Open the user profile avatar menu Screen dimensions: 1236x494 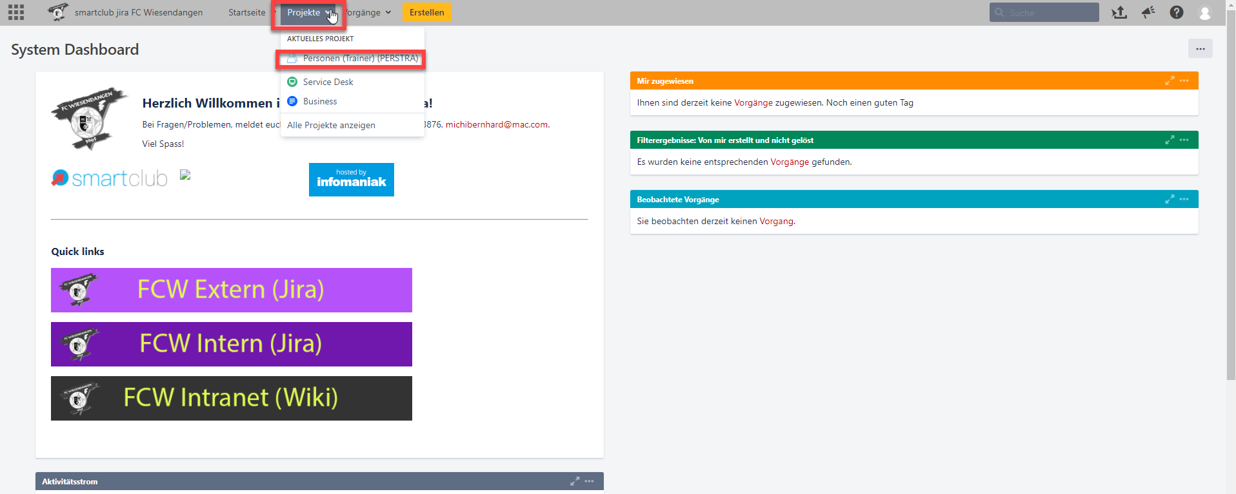point(1204,12)
